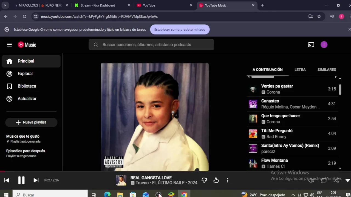Click Establecer como predeterminado button
The image size is (351, 197).
coord(180,30)
